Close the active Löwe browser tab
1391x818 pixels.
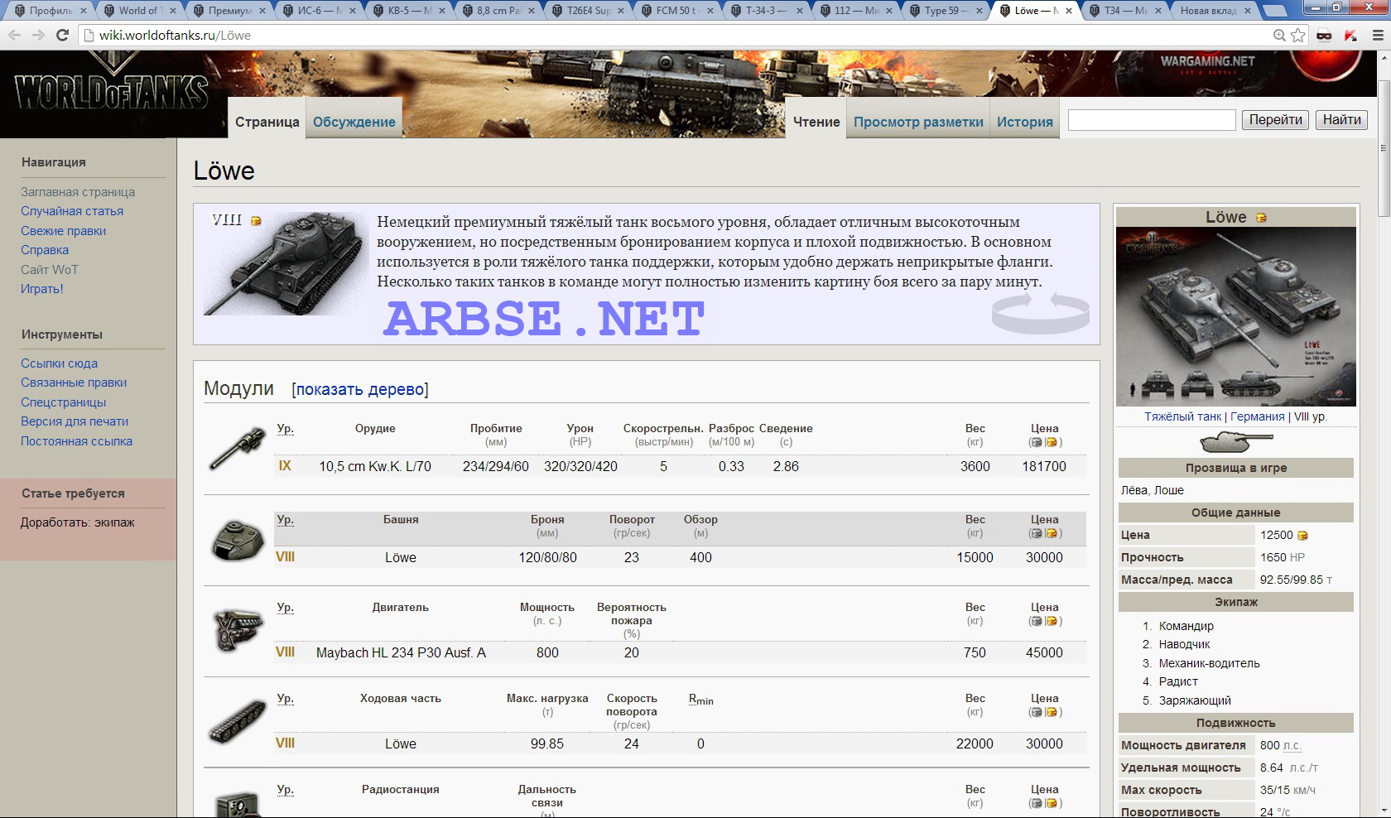(x=1069, y=11)
